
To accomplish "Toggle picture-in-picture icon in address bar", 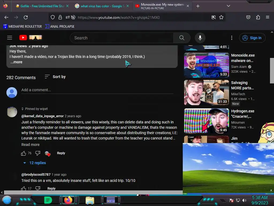I will point(214,17).
